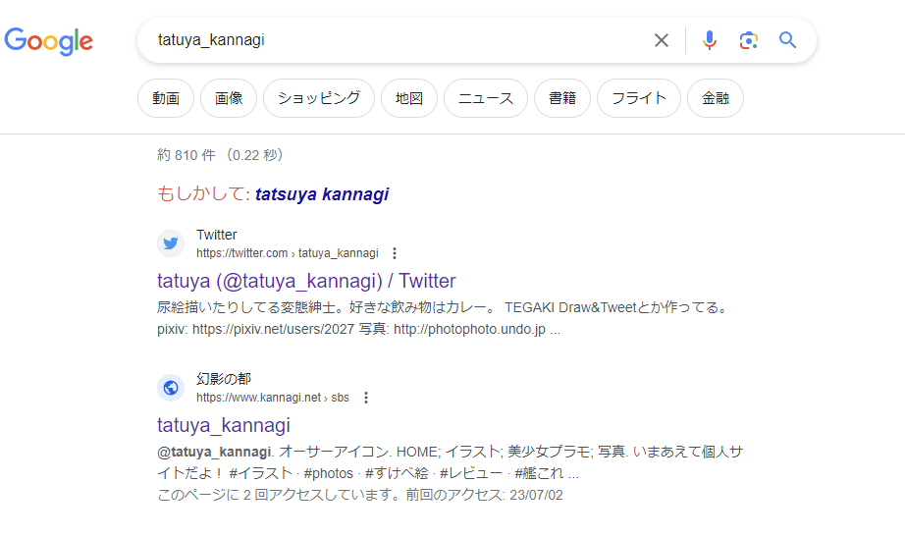Open more options for Twitter result

(395, 253)
